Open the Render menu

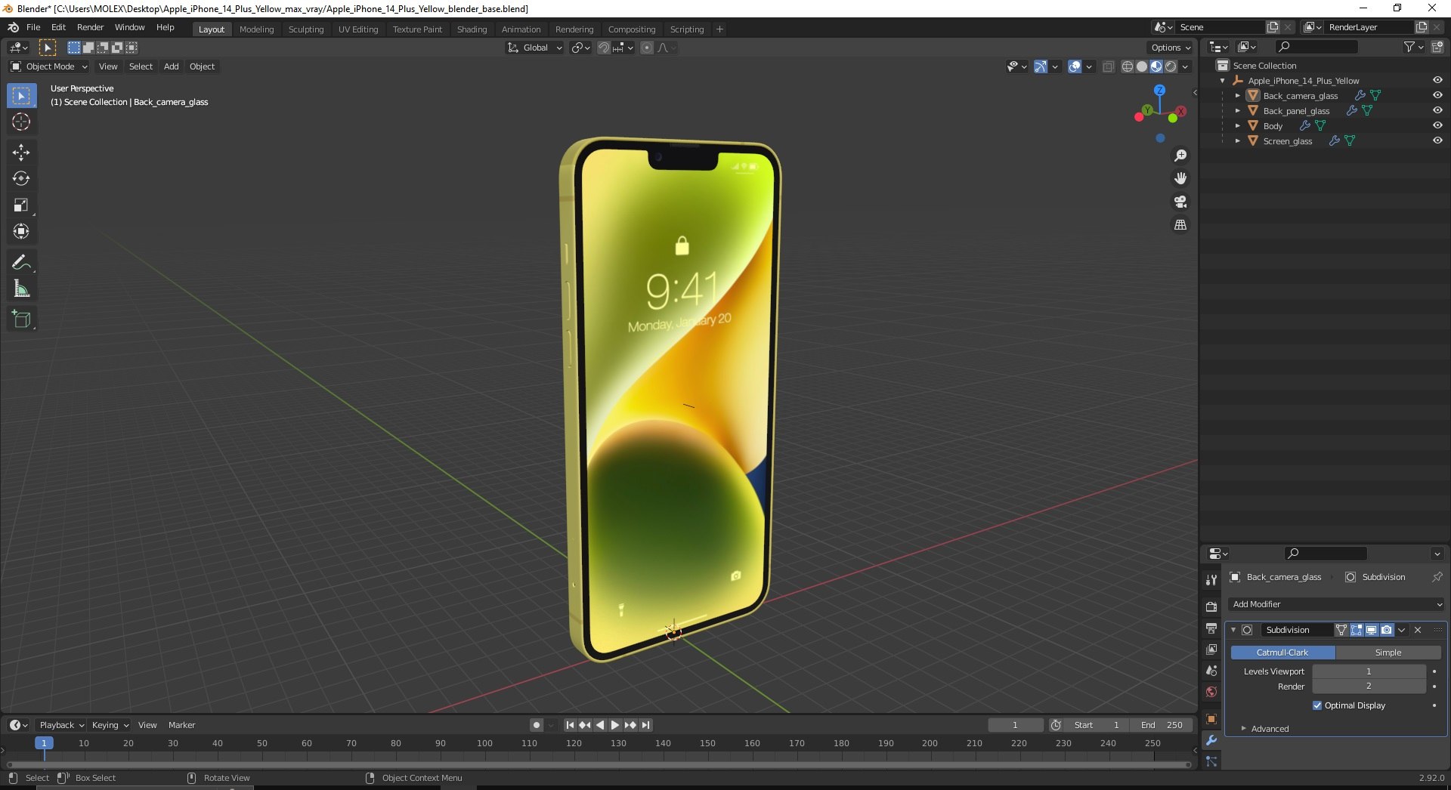(x=90, y=27)
